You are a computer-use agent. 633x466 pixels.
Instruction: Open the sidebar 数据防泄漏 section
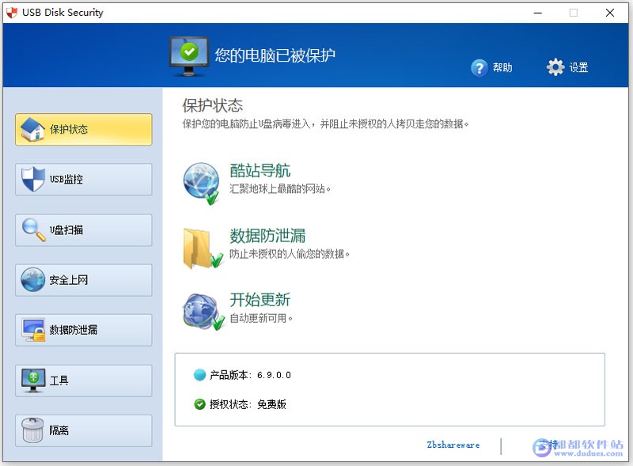coord(84,331)
